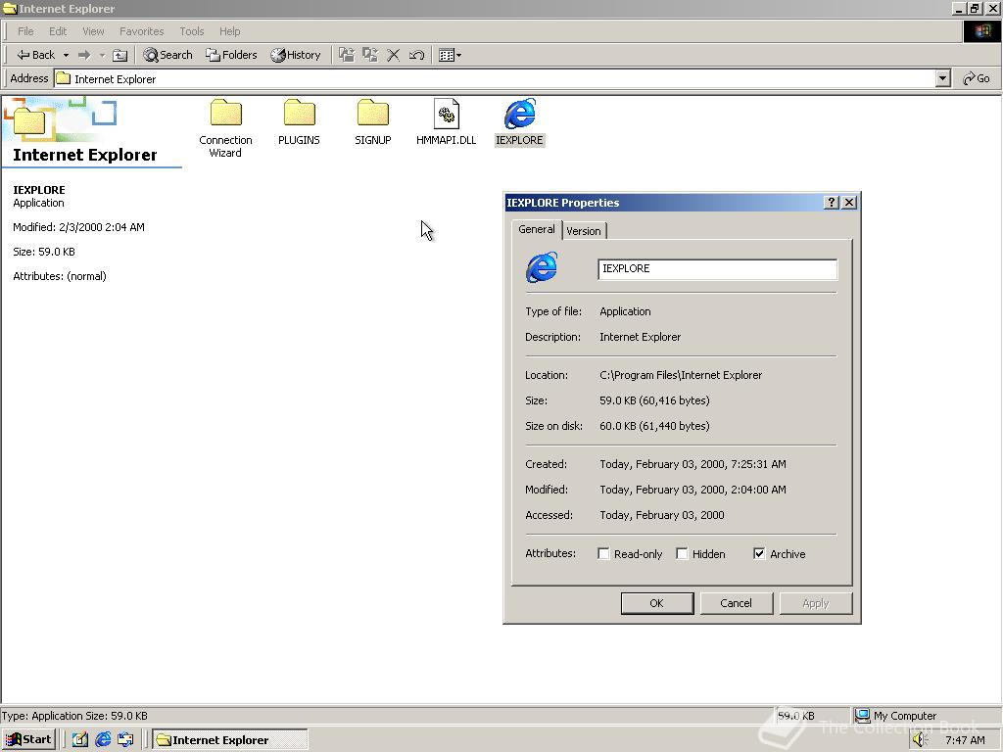This screenshot has width=1003, height=752.
Task: Click Show Desktop quick launch icon
Action: pos(80,740)
